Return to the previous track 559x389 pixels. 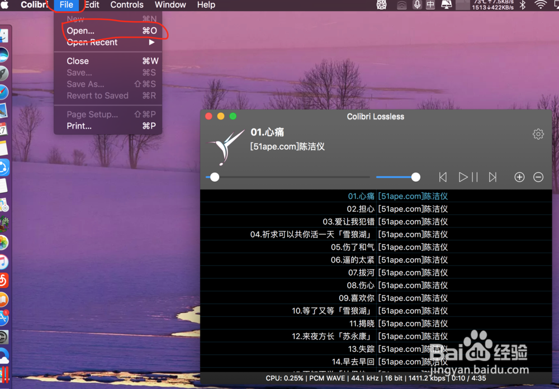[442, 177]
